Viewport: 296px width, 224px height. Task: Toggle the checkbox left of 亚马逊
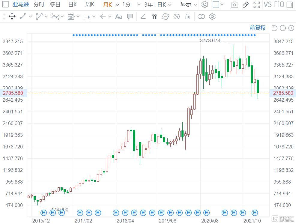(5, 4)
